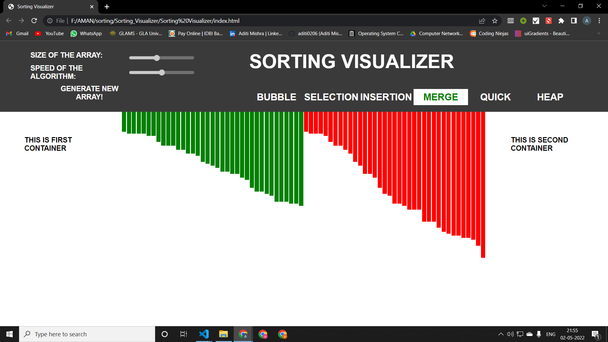Open the tab search dropdown
This screenshot has height=342, width=608.
click(544, 6)
